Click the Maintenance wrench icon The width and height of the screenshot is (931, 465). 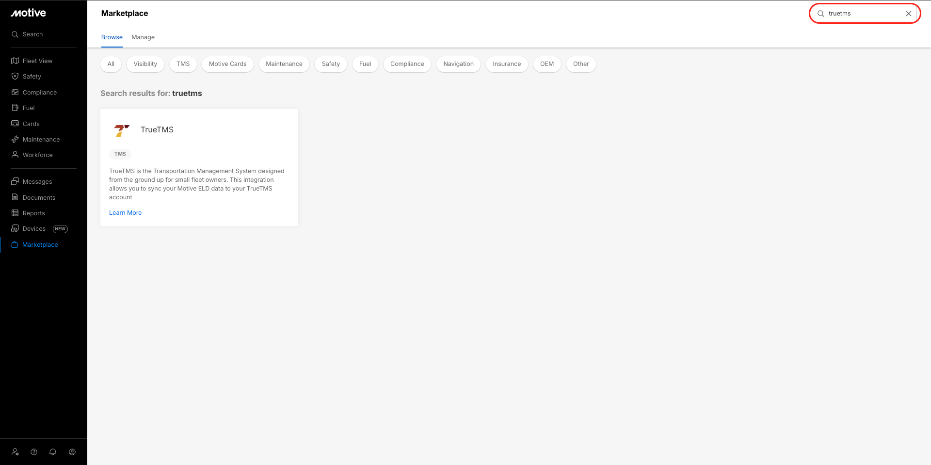(x=15, y=140)
